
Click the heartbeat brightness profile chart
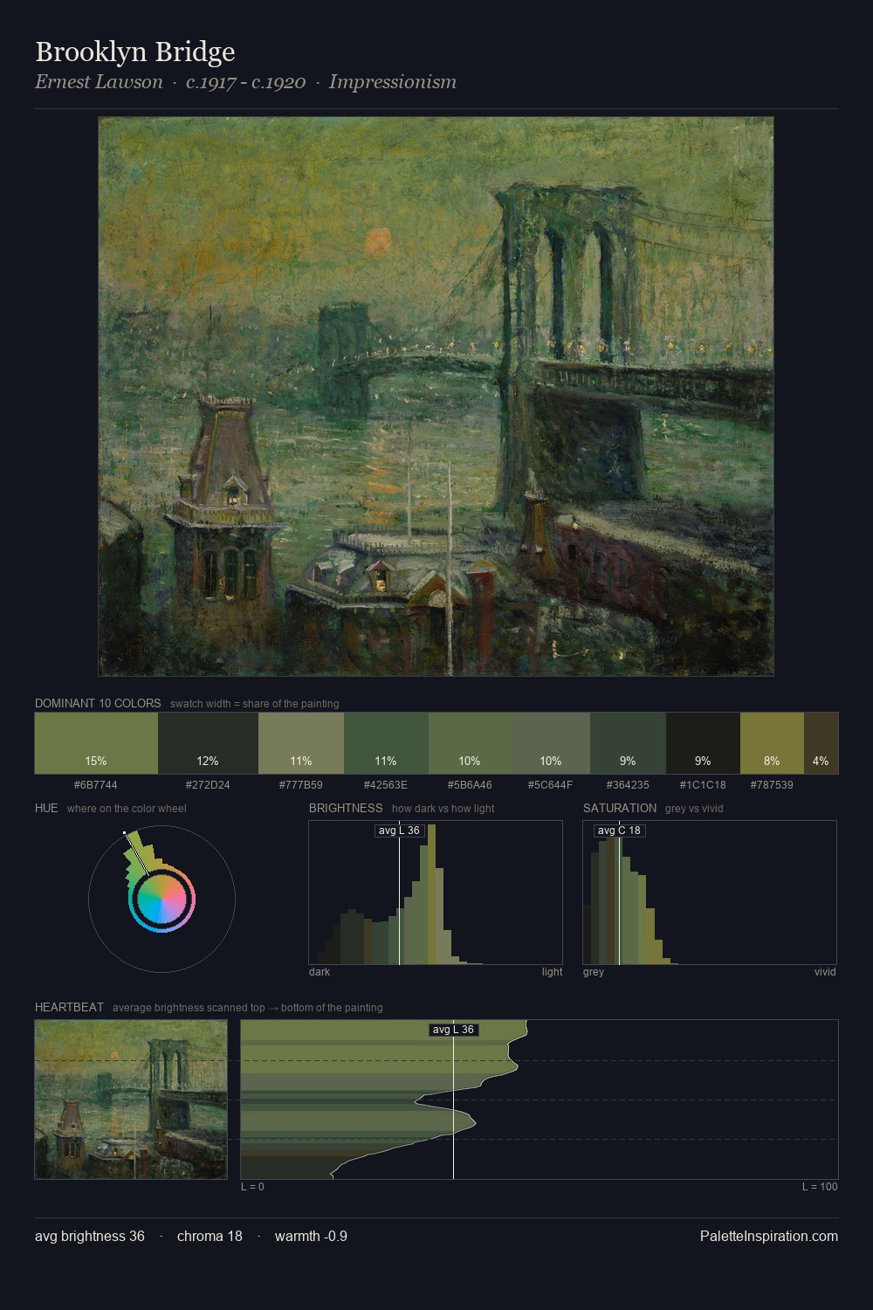pyautogui.click(x=540, y=1100)
